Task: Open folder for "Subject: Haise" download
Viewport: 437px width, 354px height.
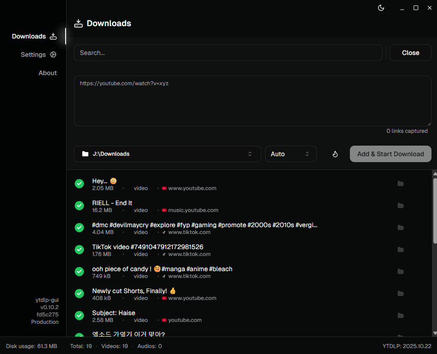Action: 400,316
